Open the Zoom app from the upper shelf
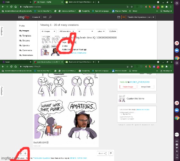Image resolution: width=180 pixels, height=161 pixels. pyautogui.click(x=177, y=50)
